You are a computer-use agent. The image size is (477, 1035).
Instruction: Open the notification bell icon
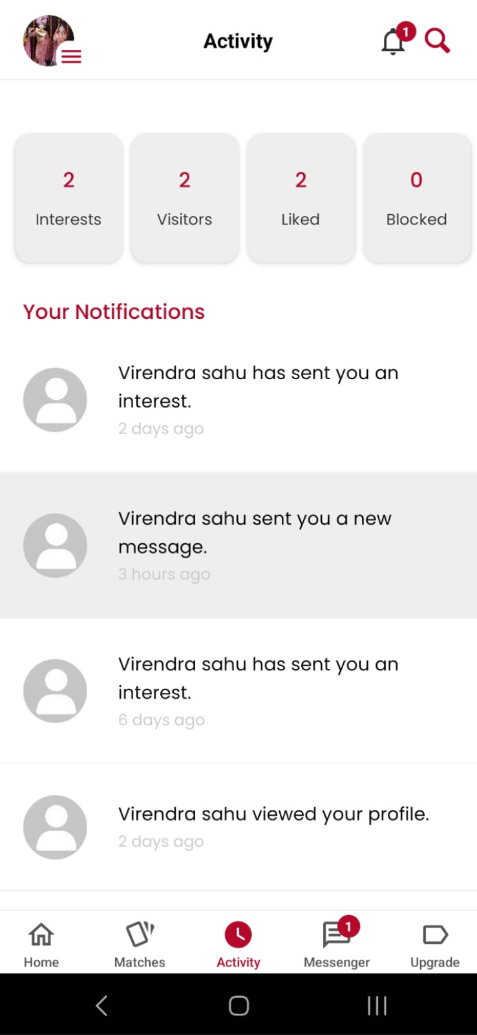click(394, 42)
